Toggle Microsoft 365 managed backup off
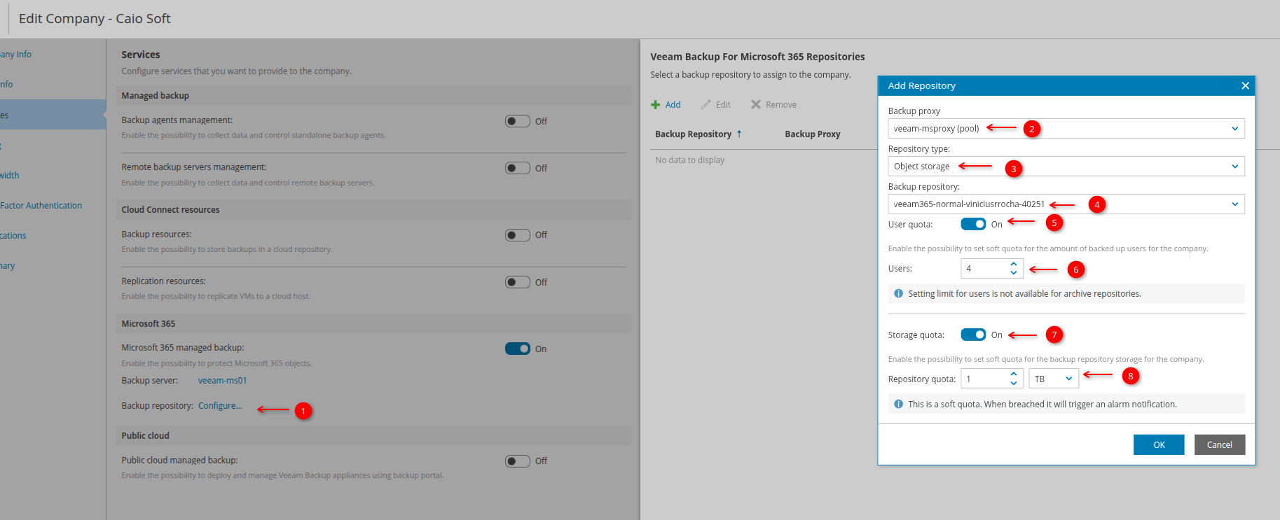 517,349
